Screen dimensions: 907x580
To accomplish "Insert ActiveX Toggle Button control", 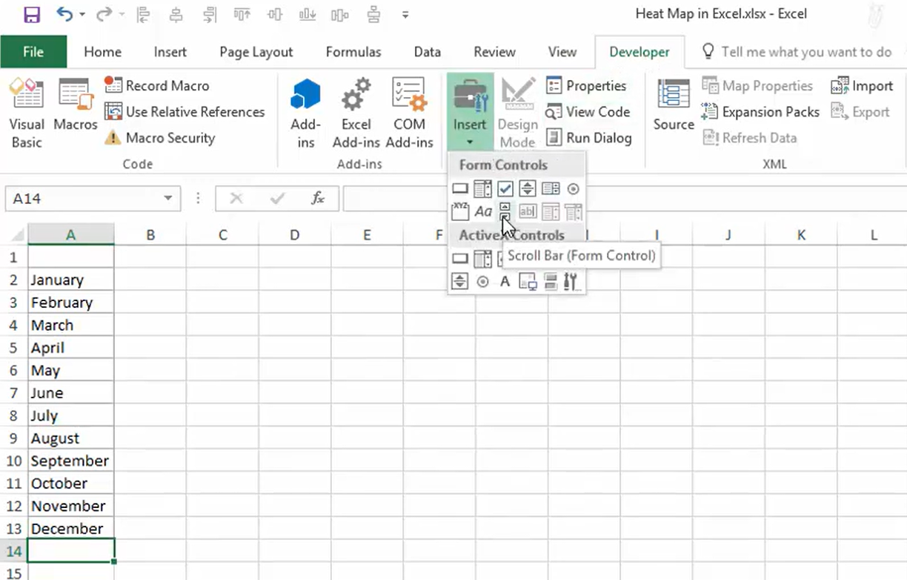I will coord(550,282).
